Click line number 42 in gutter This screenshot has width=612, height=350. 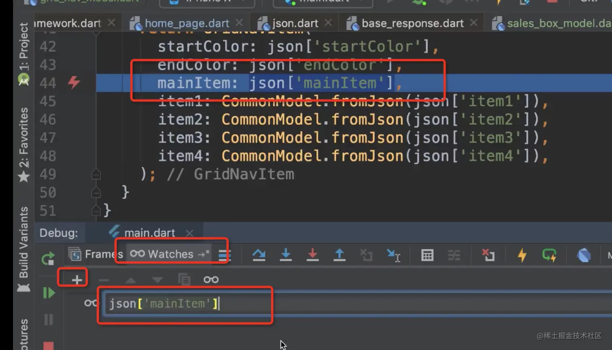coord(48,46)
